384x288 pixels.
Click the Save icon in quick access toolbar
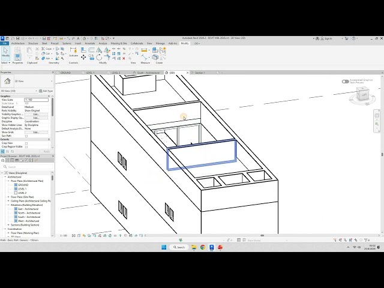[x=17, y=38]
